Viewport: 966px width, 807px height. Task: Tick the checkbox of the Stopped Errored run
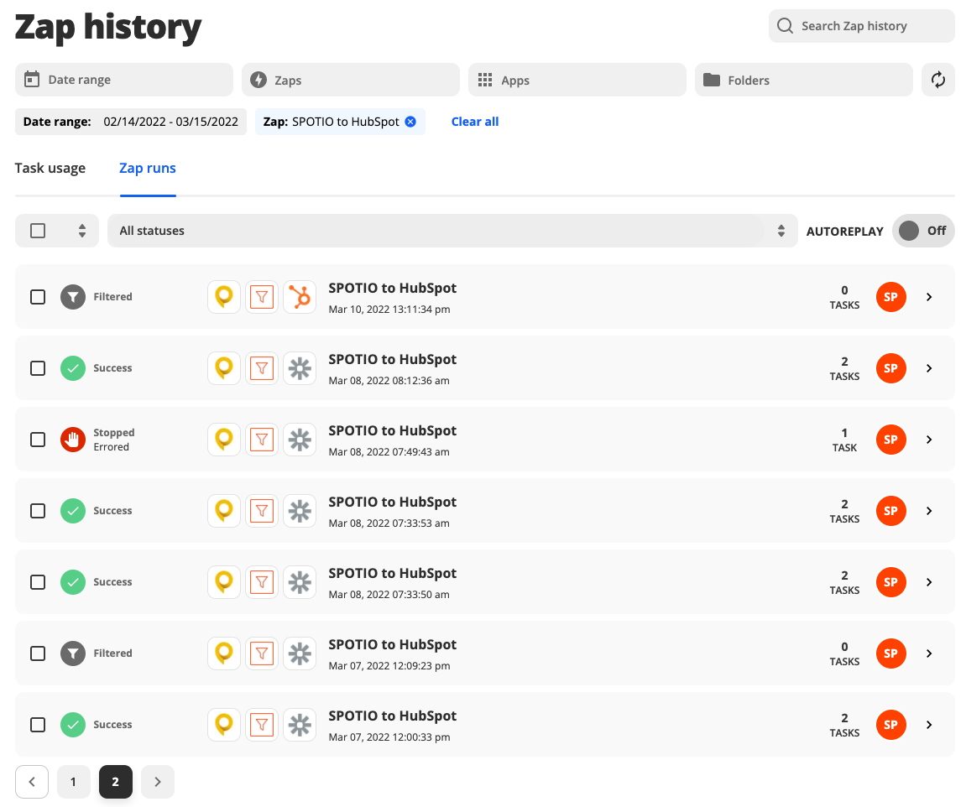(39, 440)
